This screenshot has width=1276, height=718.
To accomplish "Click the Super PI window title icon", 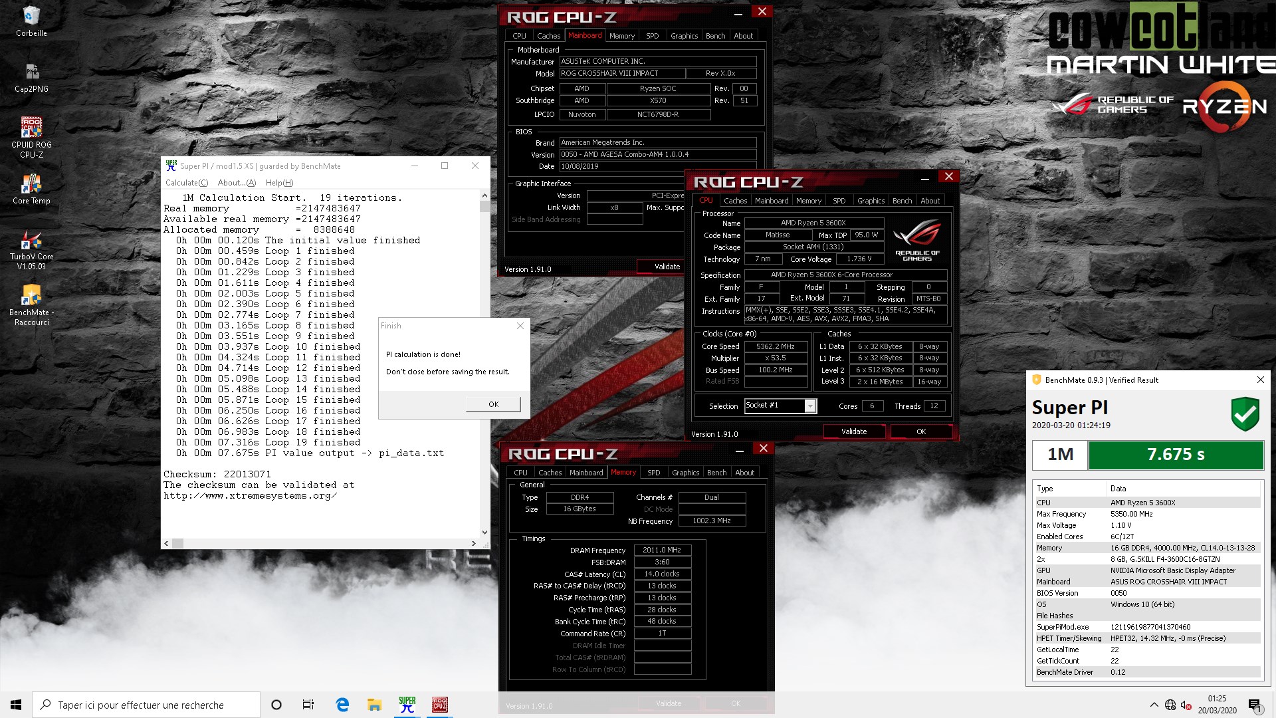I will (171, 166).
